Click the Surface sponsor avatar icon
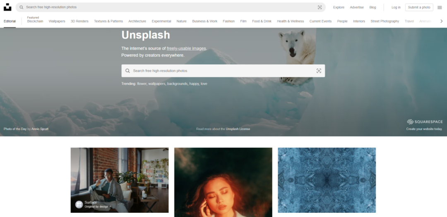 point(79,205)
